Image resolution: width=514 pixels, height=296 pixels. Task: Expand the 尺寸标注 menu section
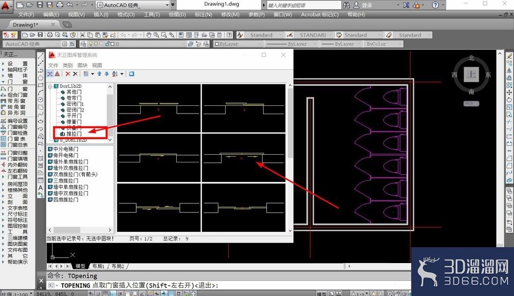pos(3,214)
